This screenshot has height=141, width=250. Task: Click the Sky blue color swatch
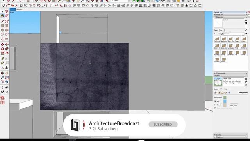coord(225,101)
